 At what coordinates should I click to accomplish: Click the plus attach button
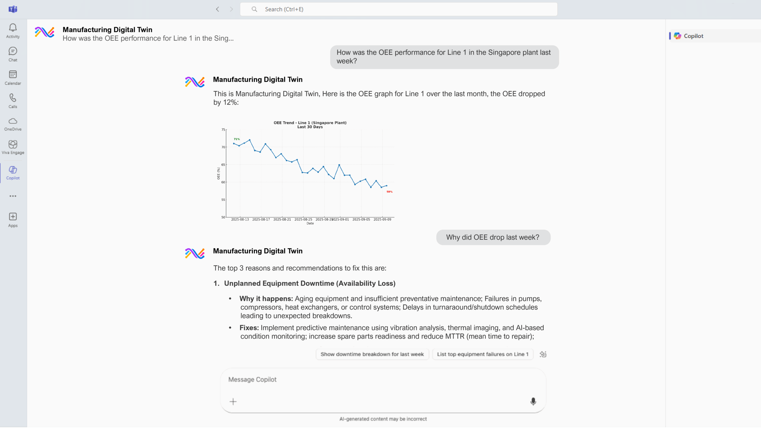pyautogui.click(x=233, y=402)
